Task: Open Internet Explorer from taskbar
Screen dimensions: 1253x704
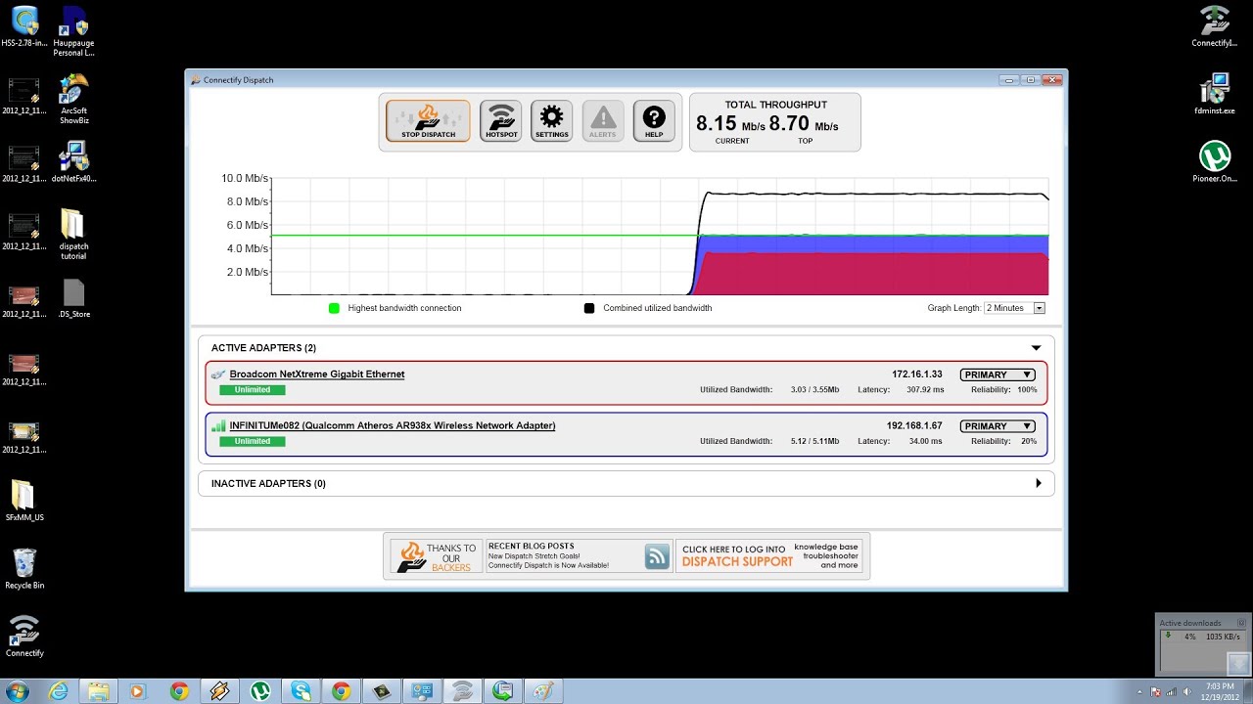Action: click(x=59, y=691)
